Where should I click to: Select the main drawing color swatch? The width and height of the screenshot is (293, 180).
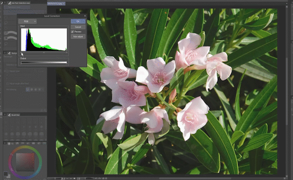pyautogui.click(x=5, y=174)
